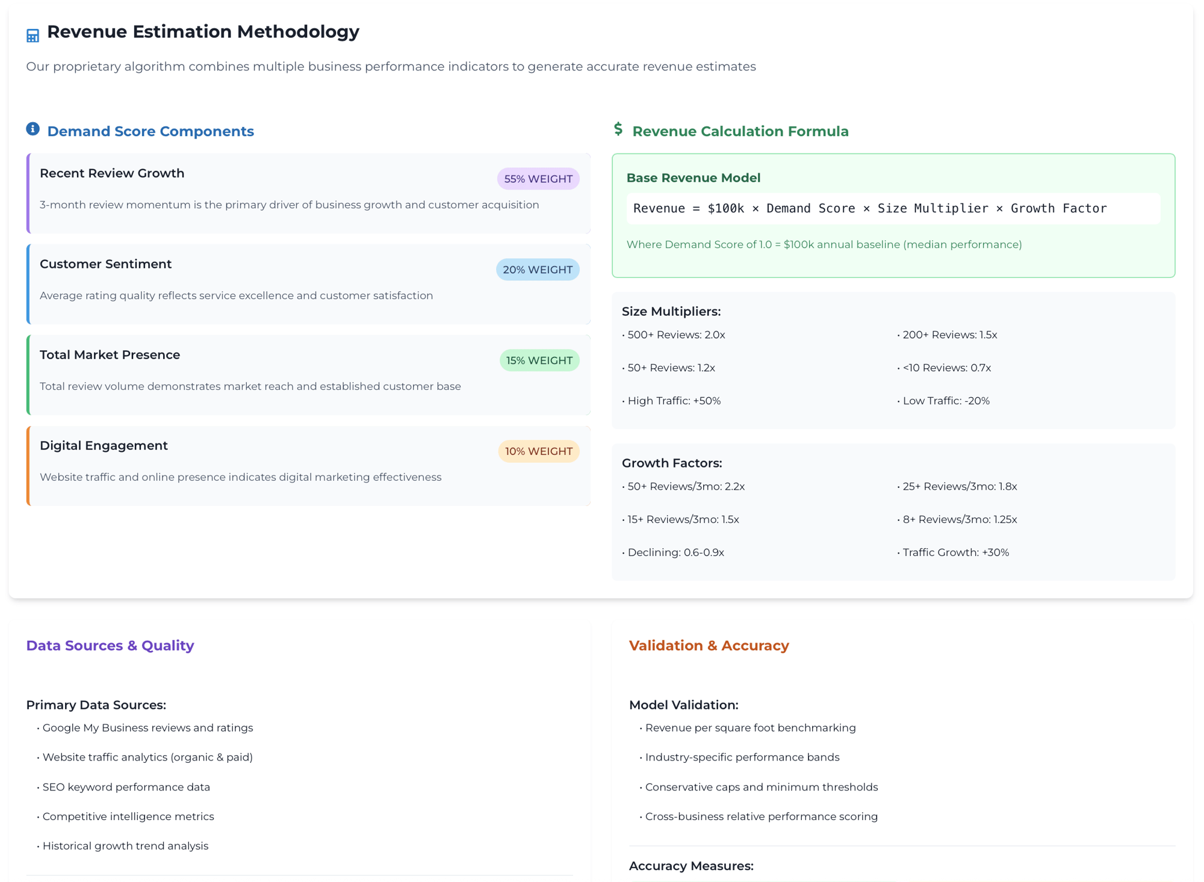Click the info icon next to Demand Score Components
Image resolution: width=1204 pixels, height=882 pixels.
click(33, 129)
